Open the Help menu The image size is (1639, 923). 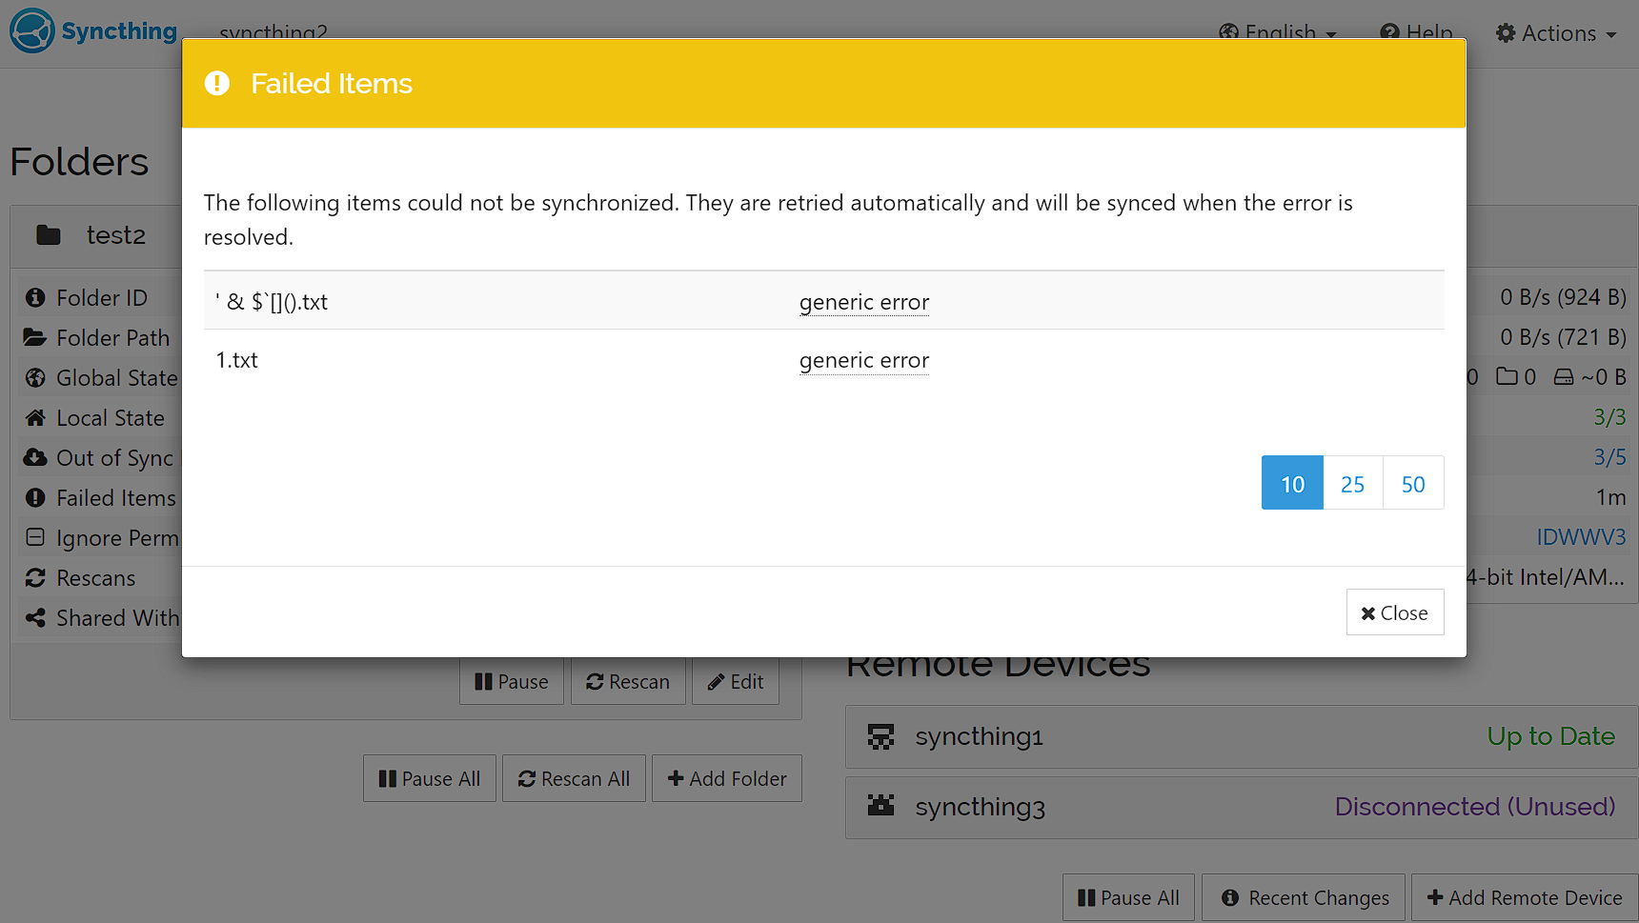[x=1418, y=31]
